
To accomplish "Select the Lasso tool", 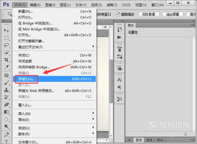I will pyautogui.click(x=7, y=45).
